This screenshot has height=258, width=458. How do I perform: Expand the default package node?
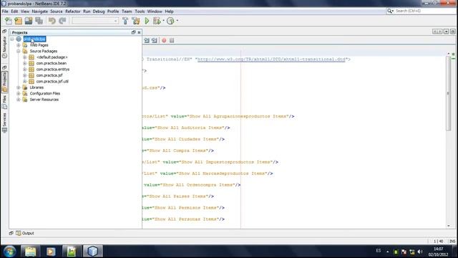point(25,57)
